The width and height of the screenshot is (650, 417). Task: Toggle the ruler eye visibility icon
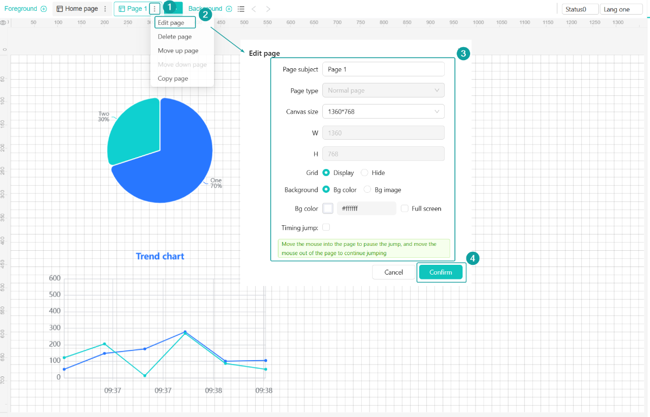(x=4, y=23)
